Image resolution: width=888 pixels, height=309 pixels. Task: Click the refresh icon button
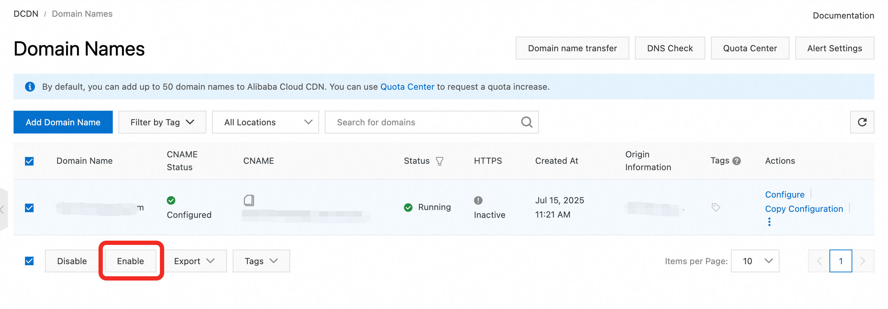point(862,122)
